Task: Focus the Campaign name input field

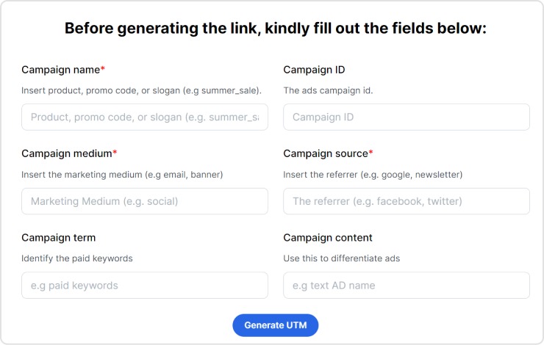Action: [145, 117]
